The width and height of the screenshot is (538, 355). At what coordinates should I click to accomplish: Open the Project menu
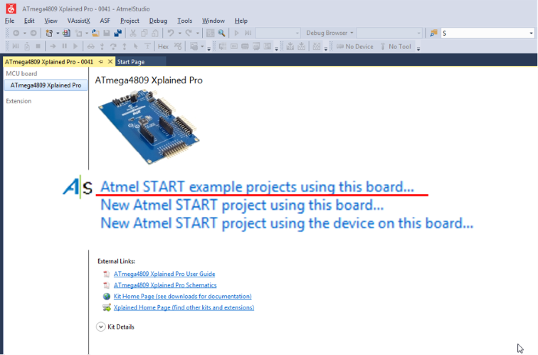(130, 21)
